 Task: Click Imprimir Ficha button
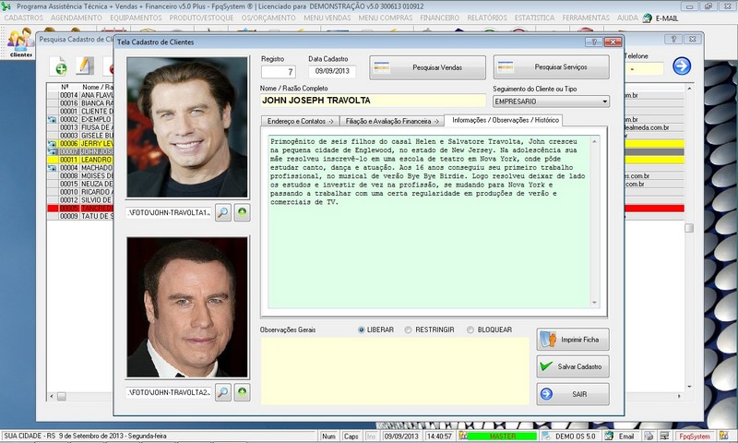573,340
